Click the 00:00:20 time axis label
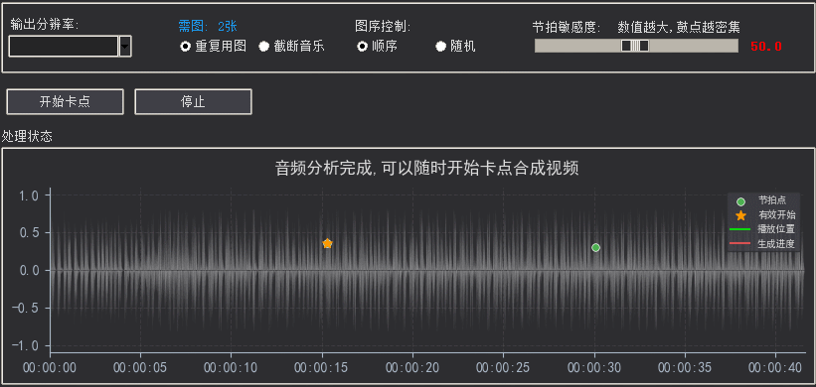The width and height of the screenshot is (816, 387). (412, 368)
